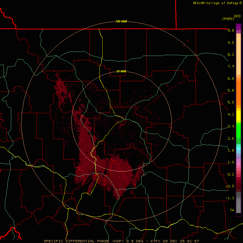Click the 1.8 scale value
The height and width of the screenshot is (243, 243).
231,150
